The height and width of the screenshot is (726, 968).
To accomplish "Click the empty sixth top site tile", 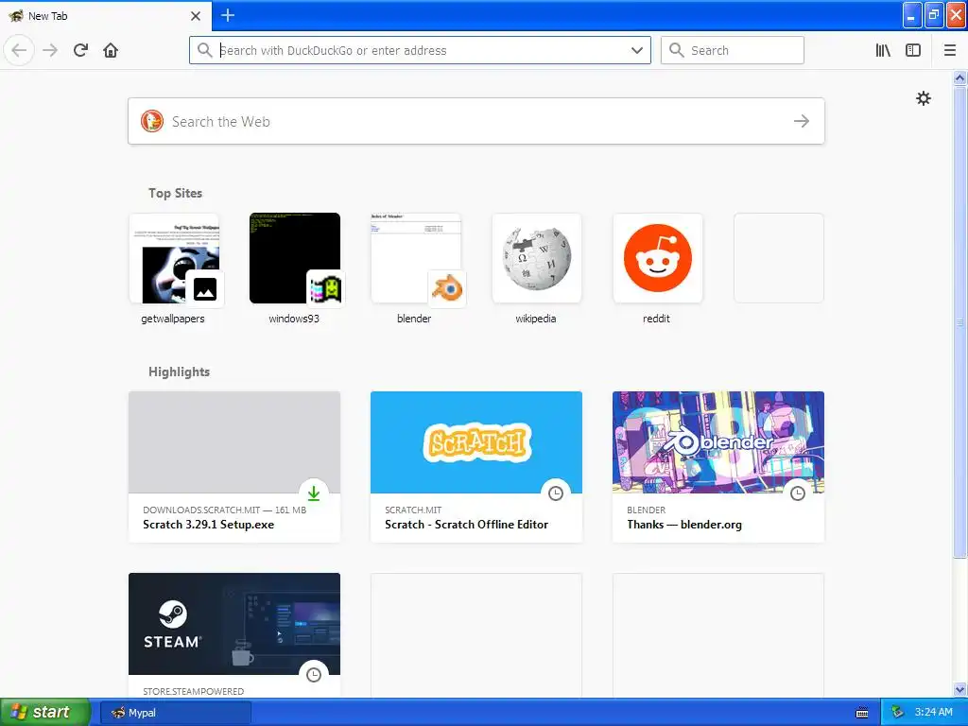I will click(779, 258).
